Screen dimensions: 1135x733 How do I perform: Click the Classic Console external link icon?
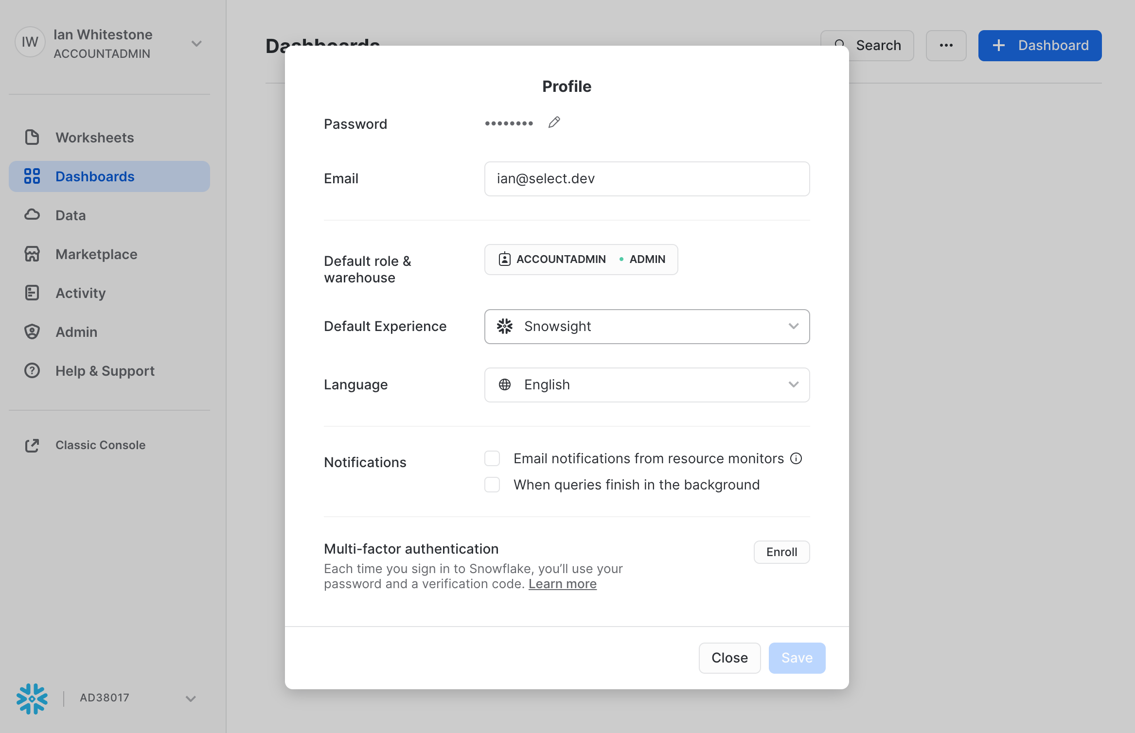point(32,445)
